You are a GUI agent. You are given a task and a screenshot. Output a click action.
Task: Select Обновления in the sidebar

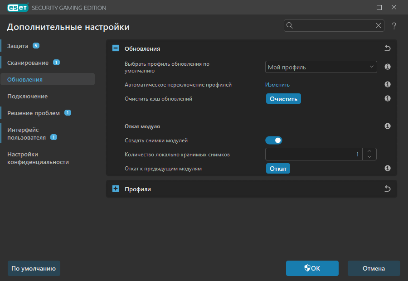[48, 79]
